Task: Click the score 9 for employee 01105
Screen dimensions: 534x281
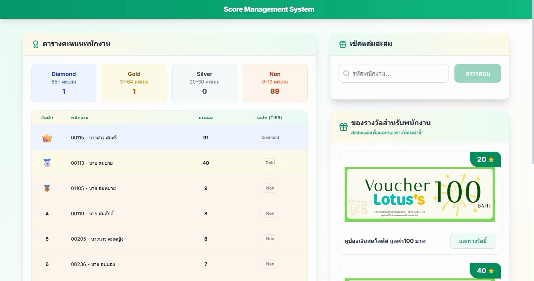Action: (206, 188)
